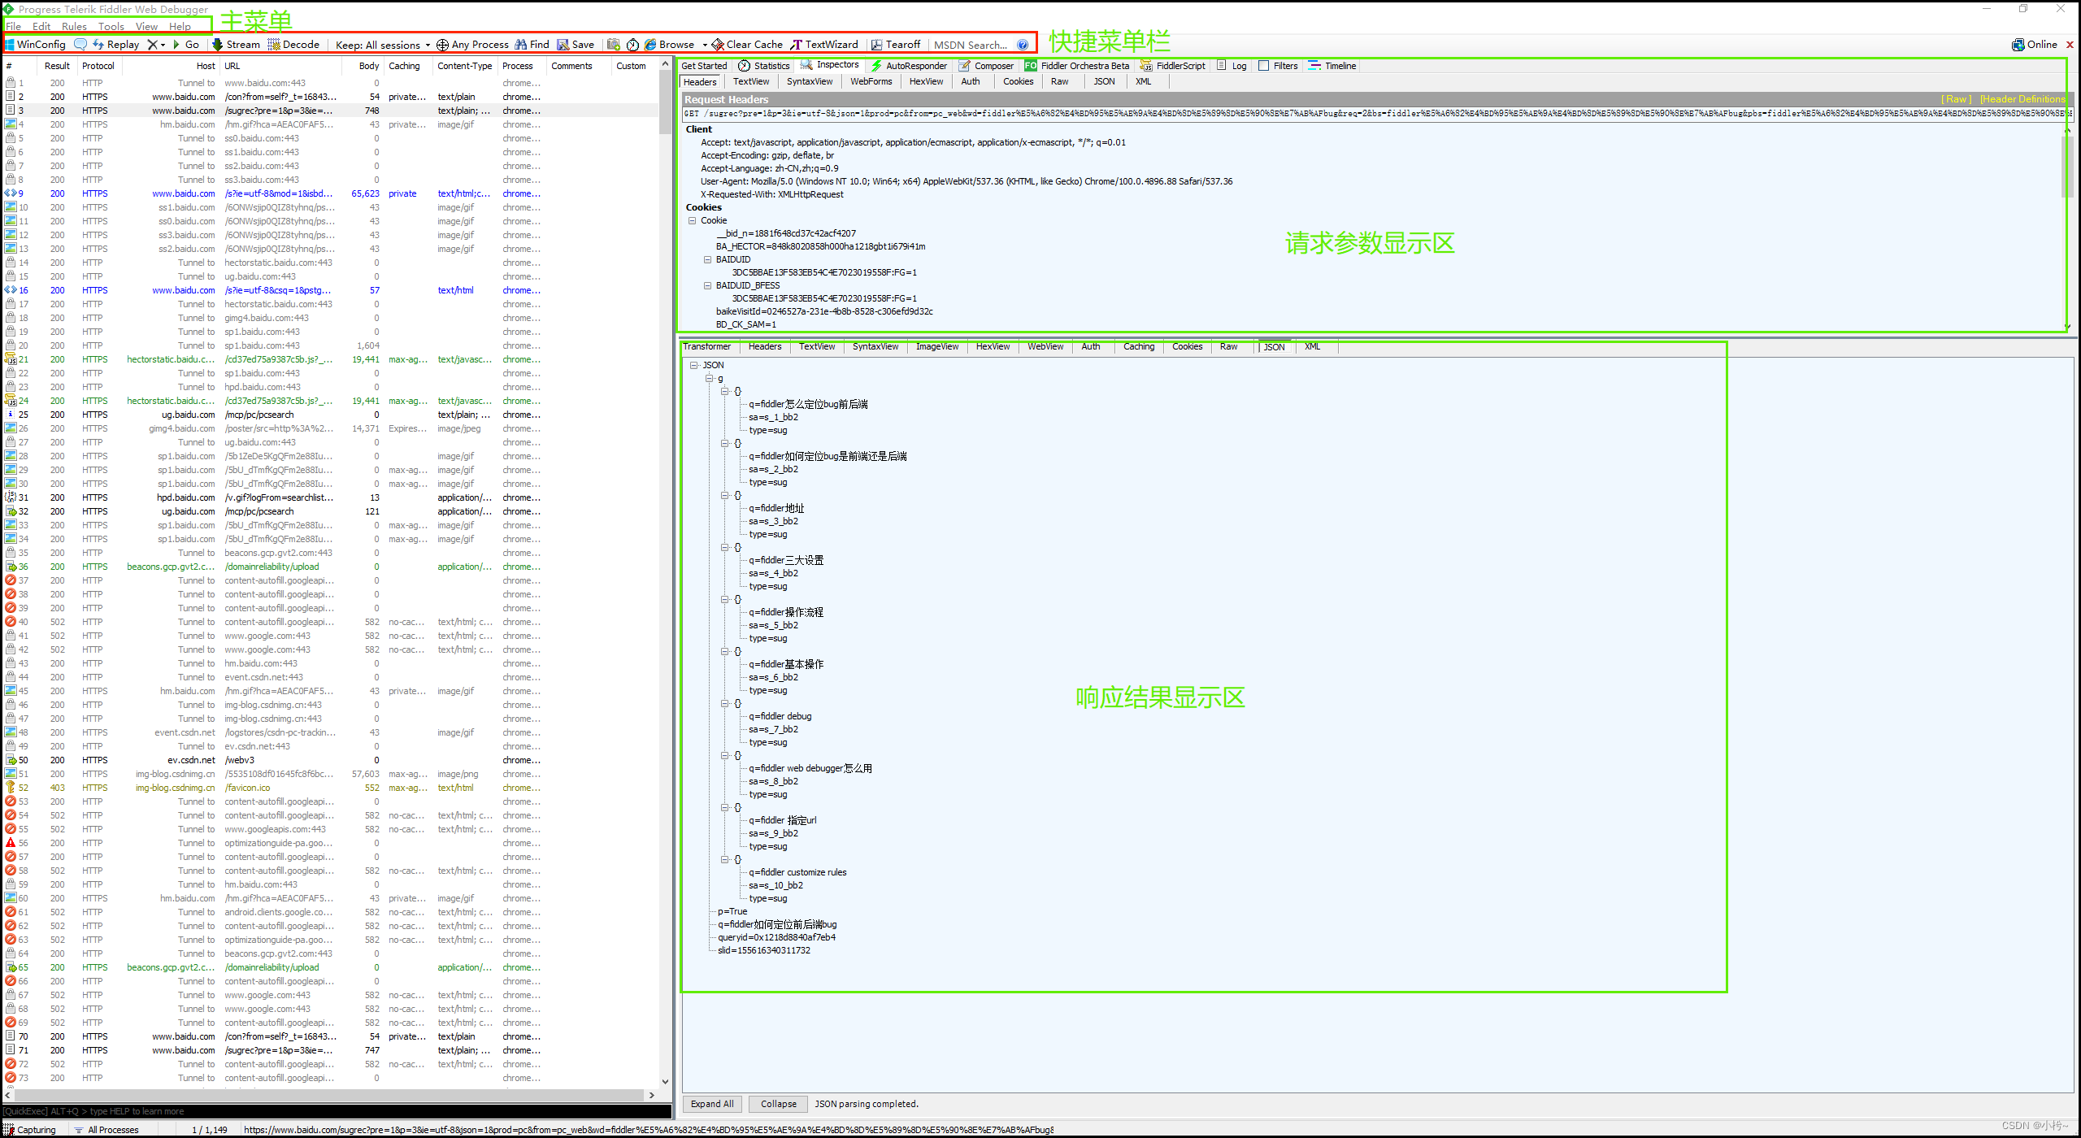Open the Composer tab
Image resolution: width=2081 pixels, height=1138 pixels.
(x=986, y=66)
